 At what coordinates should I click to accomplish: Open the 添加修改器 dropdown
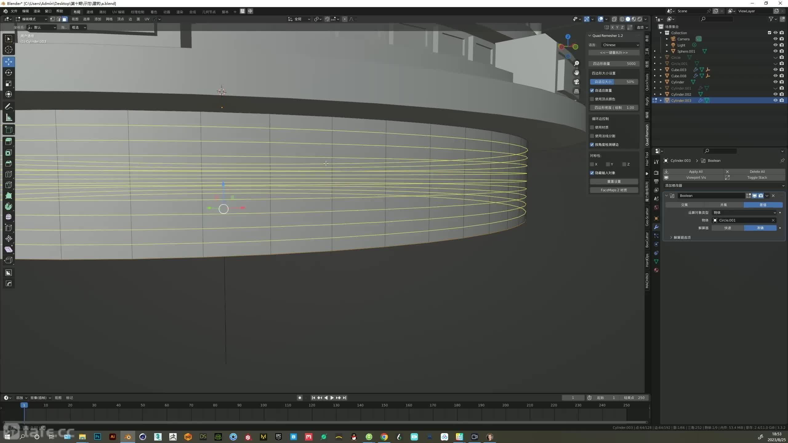(724, 186)
